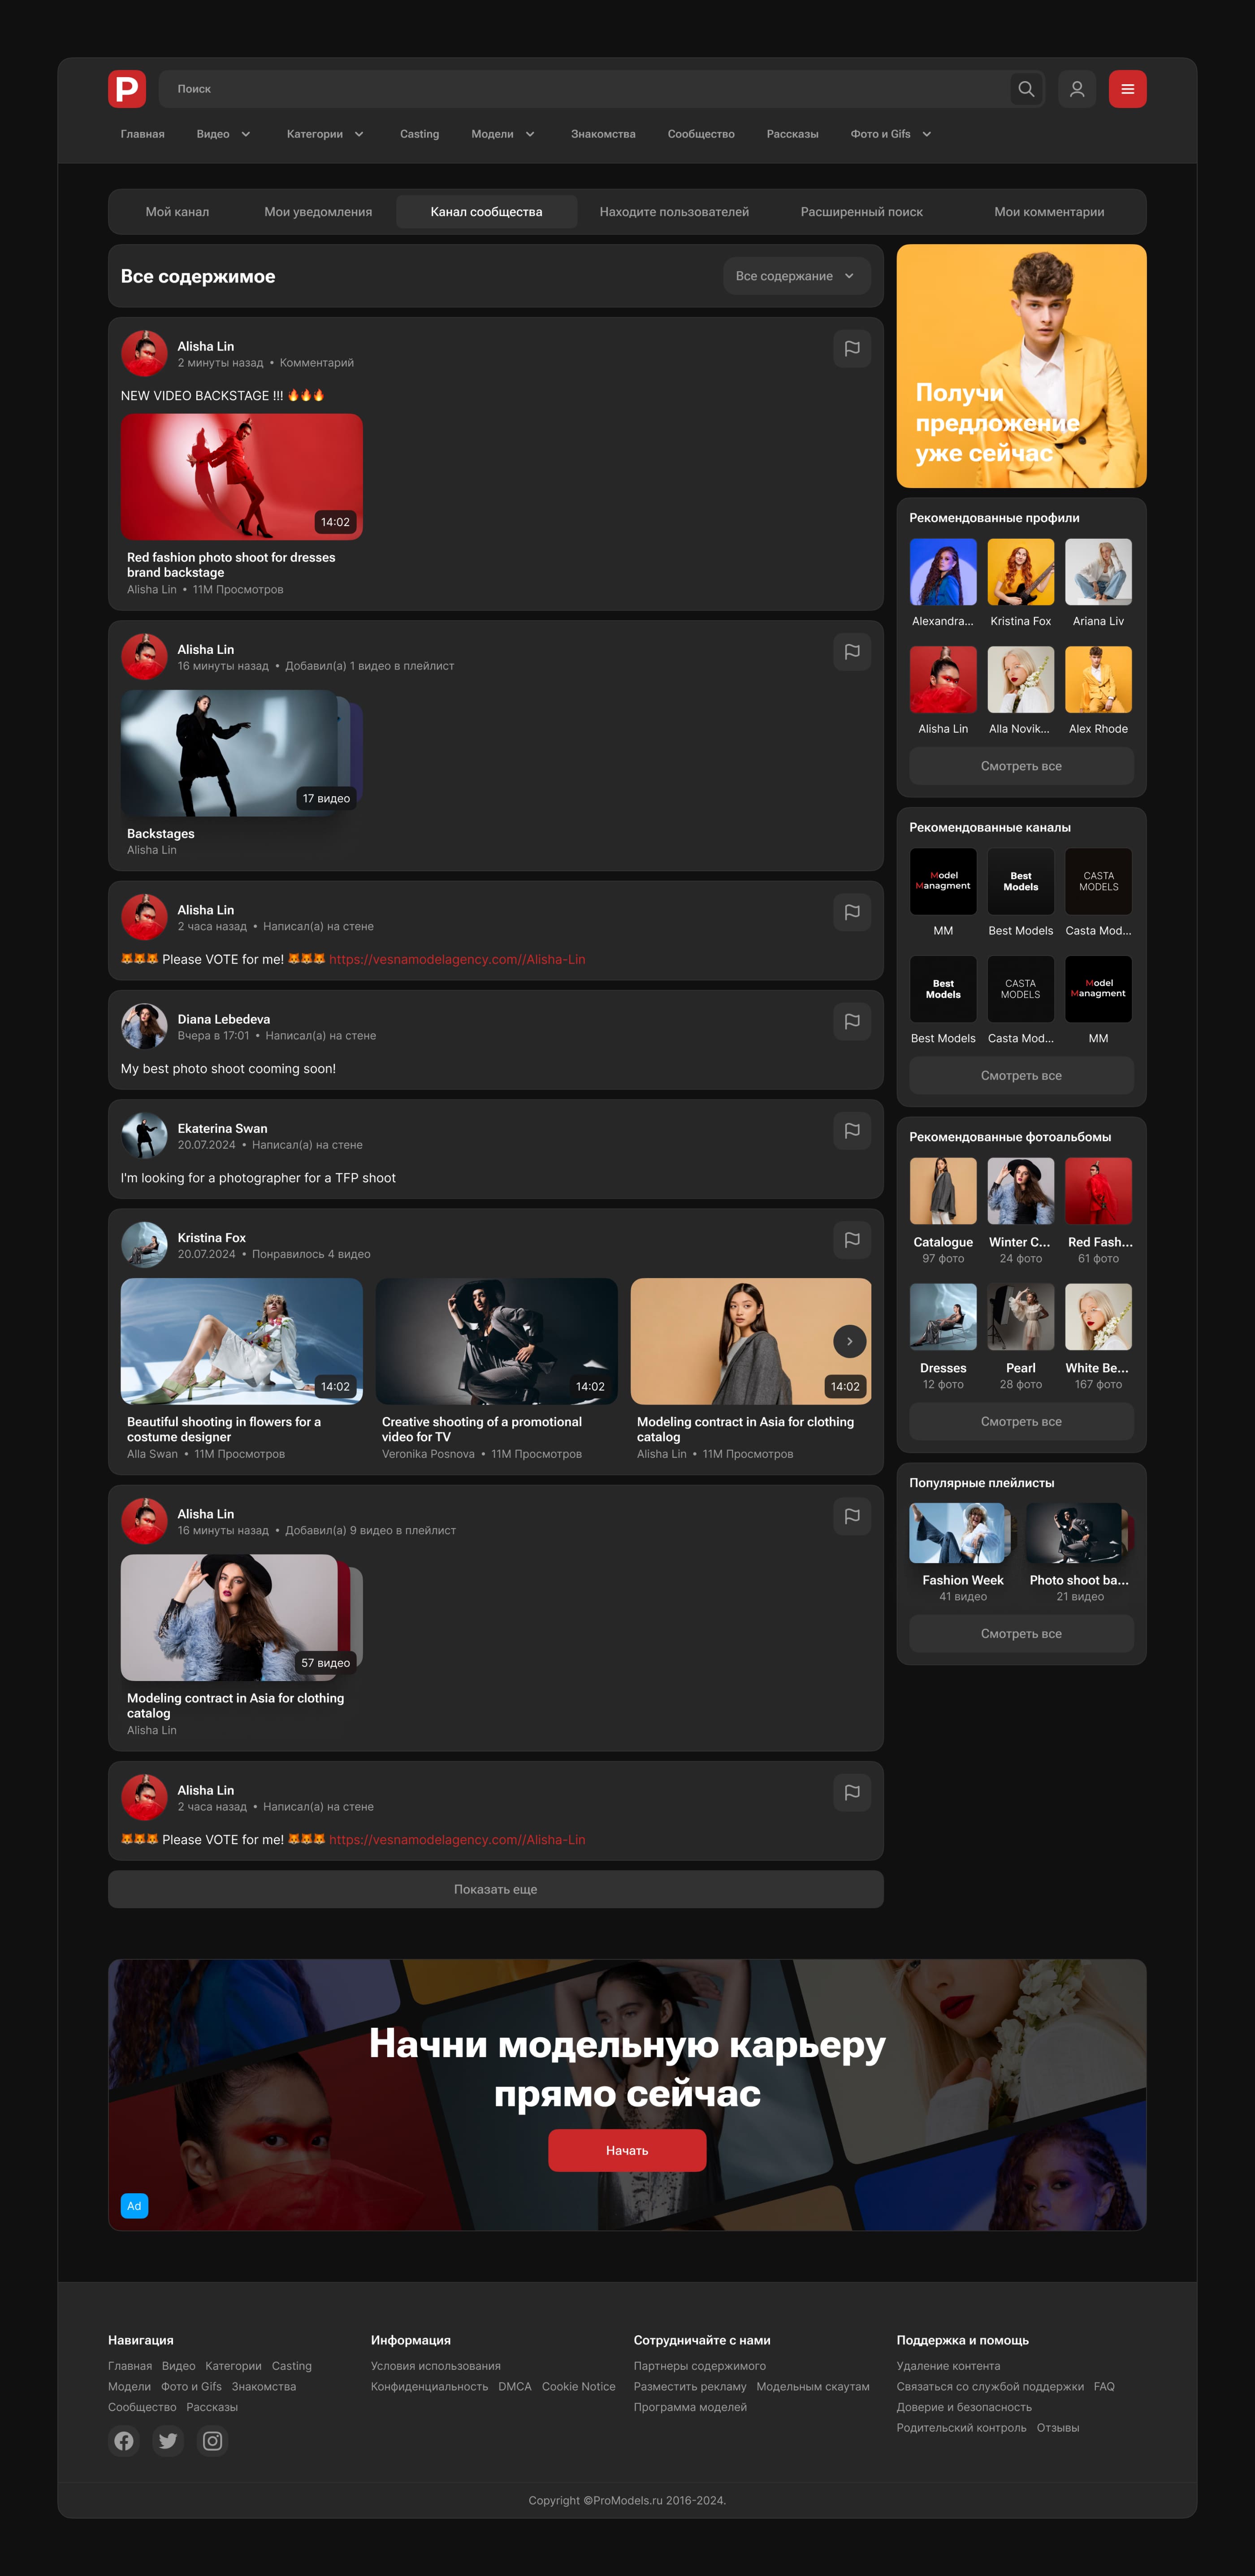This screenshot has height=2576, width=1255.
Task: Flag the 9 videos added to playlist post
Action: pyautogui.click(x=852, y=1516)
